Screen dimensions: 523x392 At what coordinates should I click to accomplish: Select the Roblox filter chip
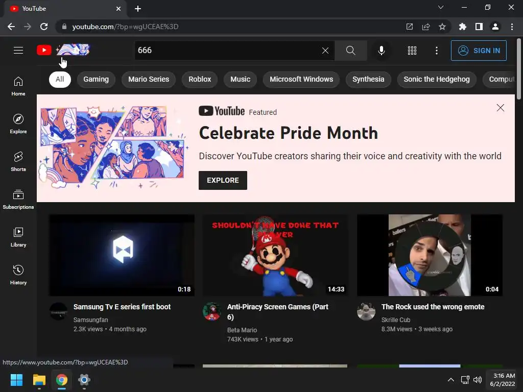click(x=200, y=79)
